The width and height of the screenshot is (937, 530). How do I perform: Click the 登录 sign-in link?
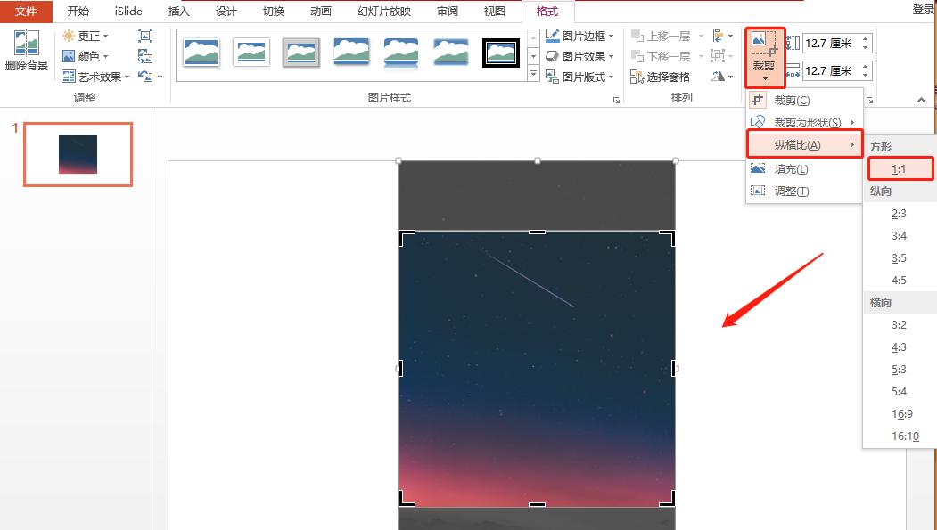pyautogui.click(x=923, y=10)
